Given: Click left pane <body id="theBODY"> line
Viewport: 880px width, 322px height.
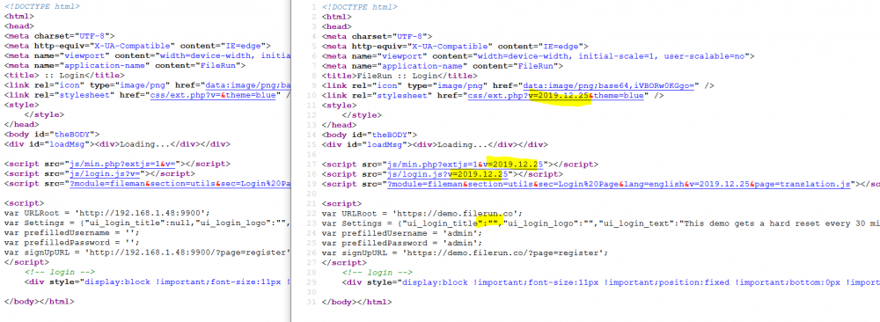Looking at the screenshot, I should 52,135.
